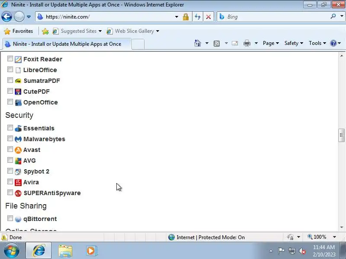The width and height of the screenshot is (346, 259).
Task: Click the Bing search magnifier icon
Action: 333,16
